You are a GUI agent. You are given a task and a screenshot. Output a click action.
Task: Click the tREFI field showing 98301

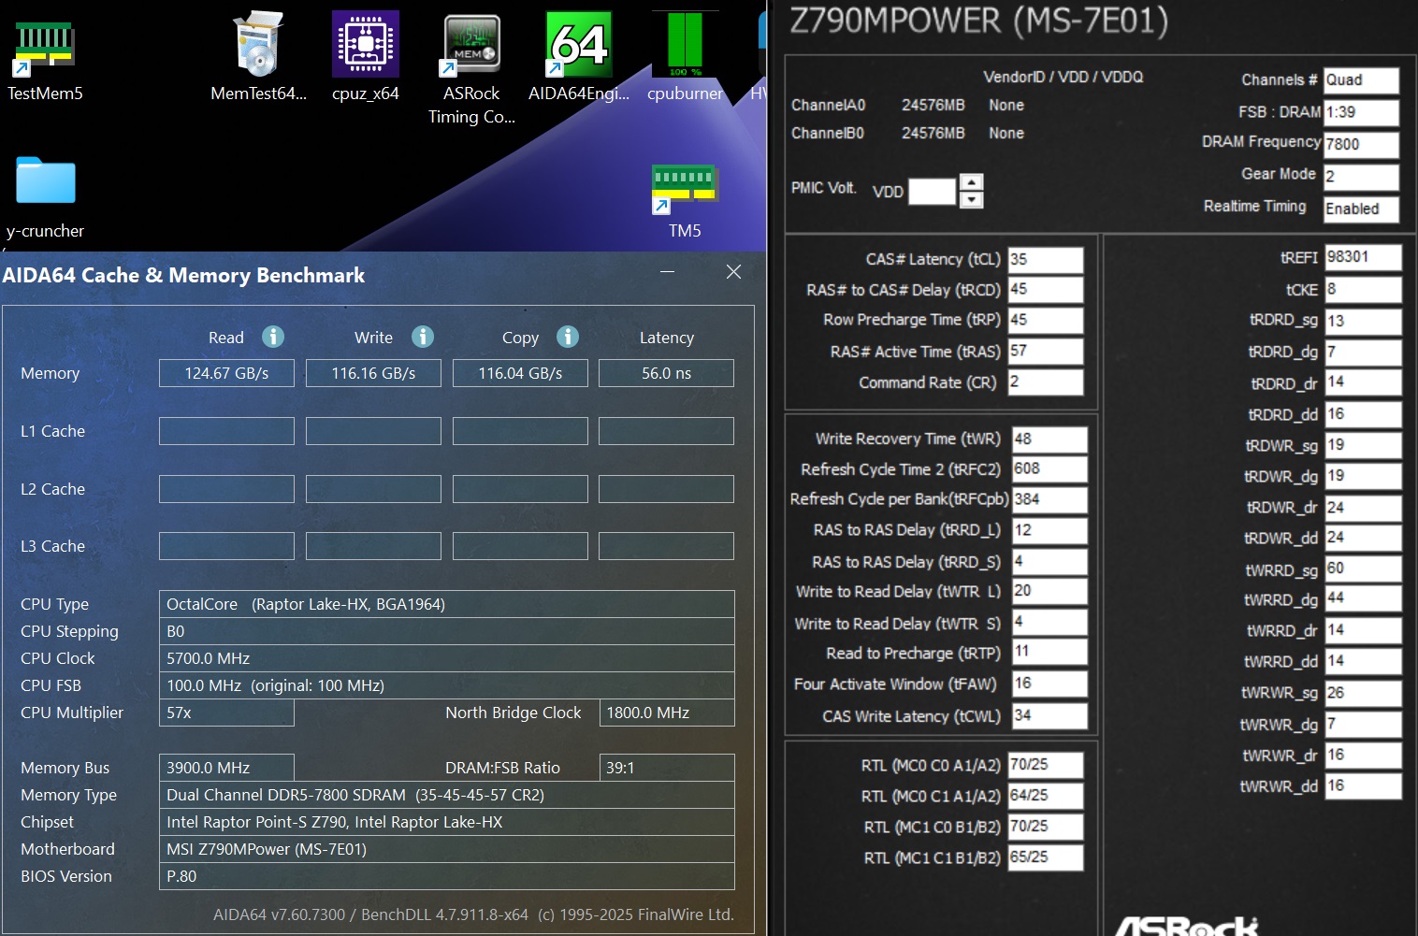1364,257
